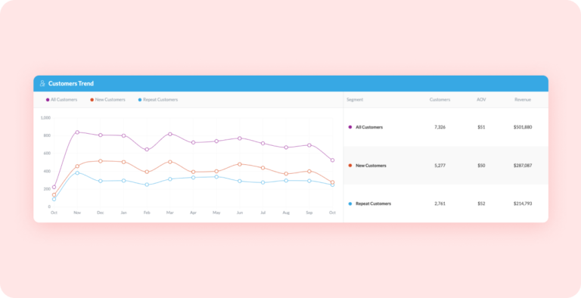
Task: Click All Customers data point for final Oct
Action: [332, 160]
